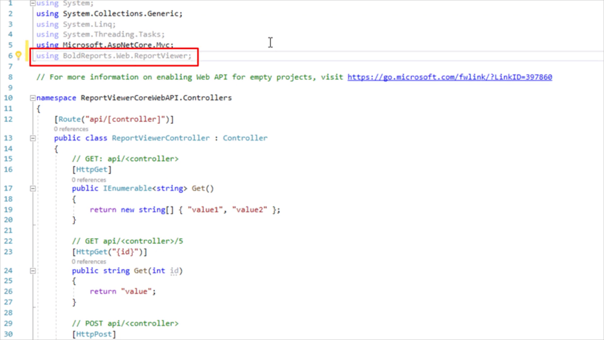Click the HttpPost attribute
The height and width of the screenshot is (340, 604).
94,334
